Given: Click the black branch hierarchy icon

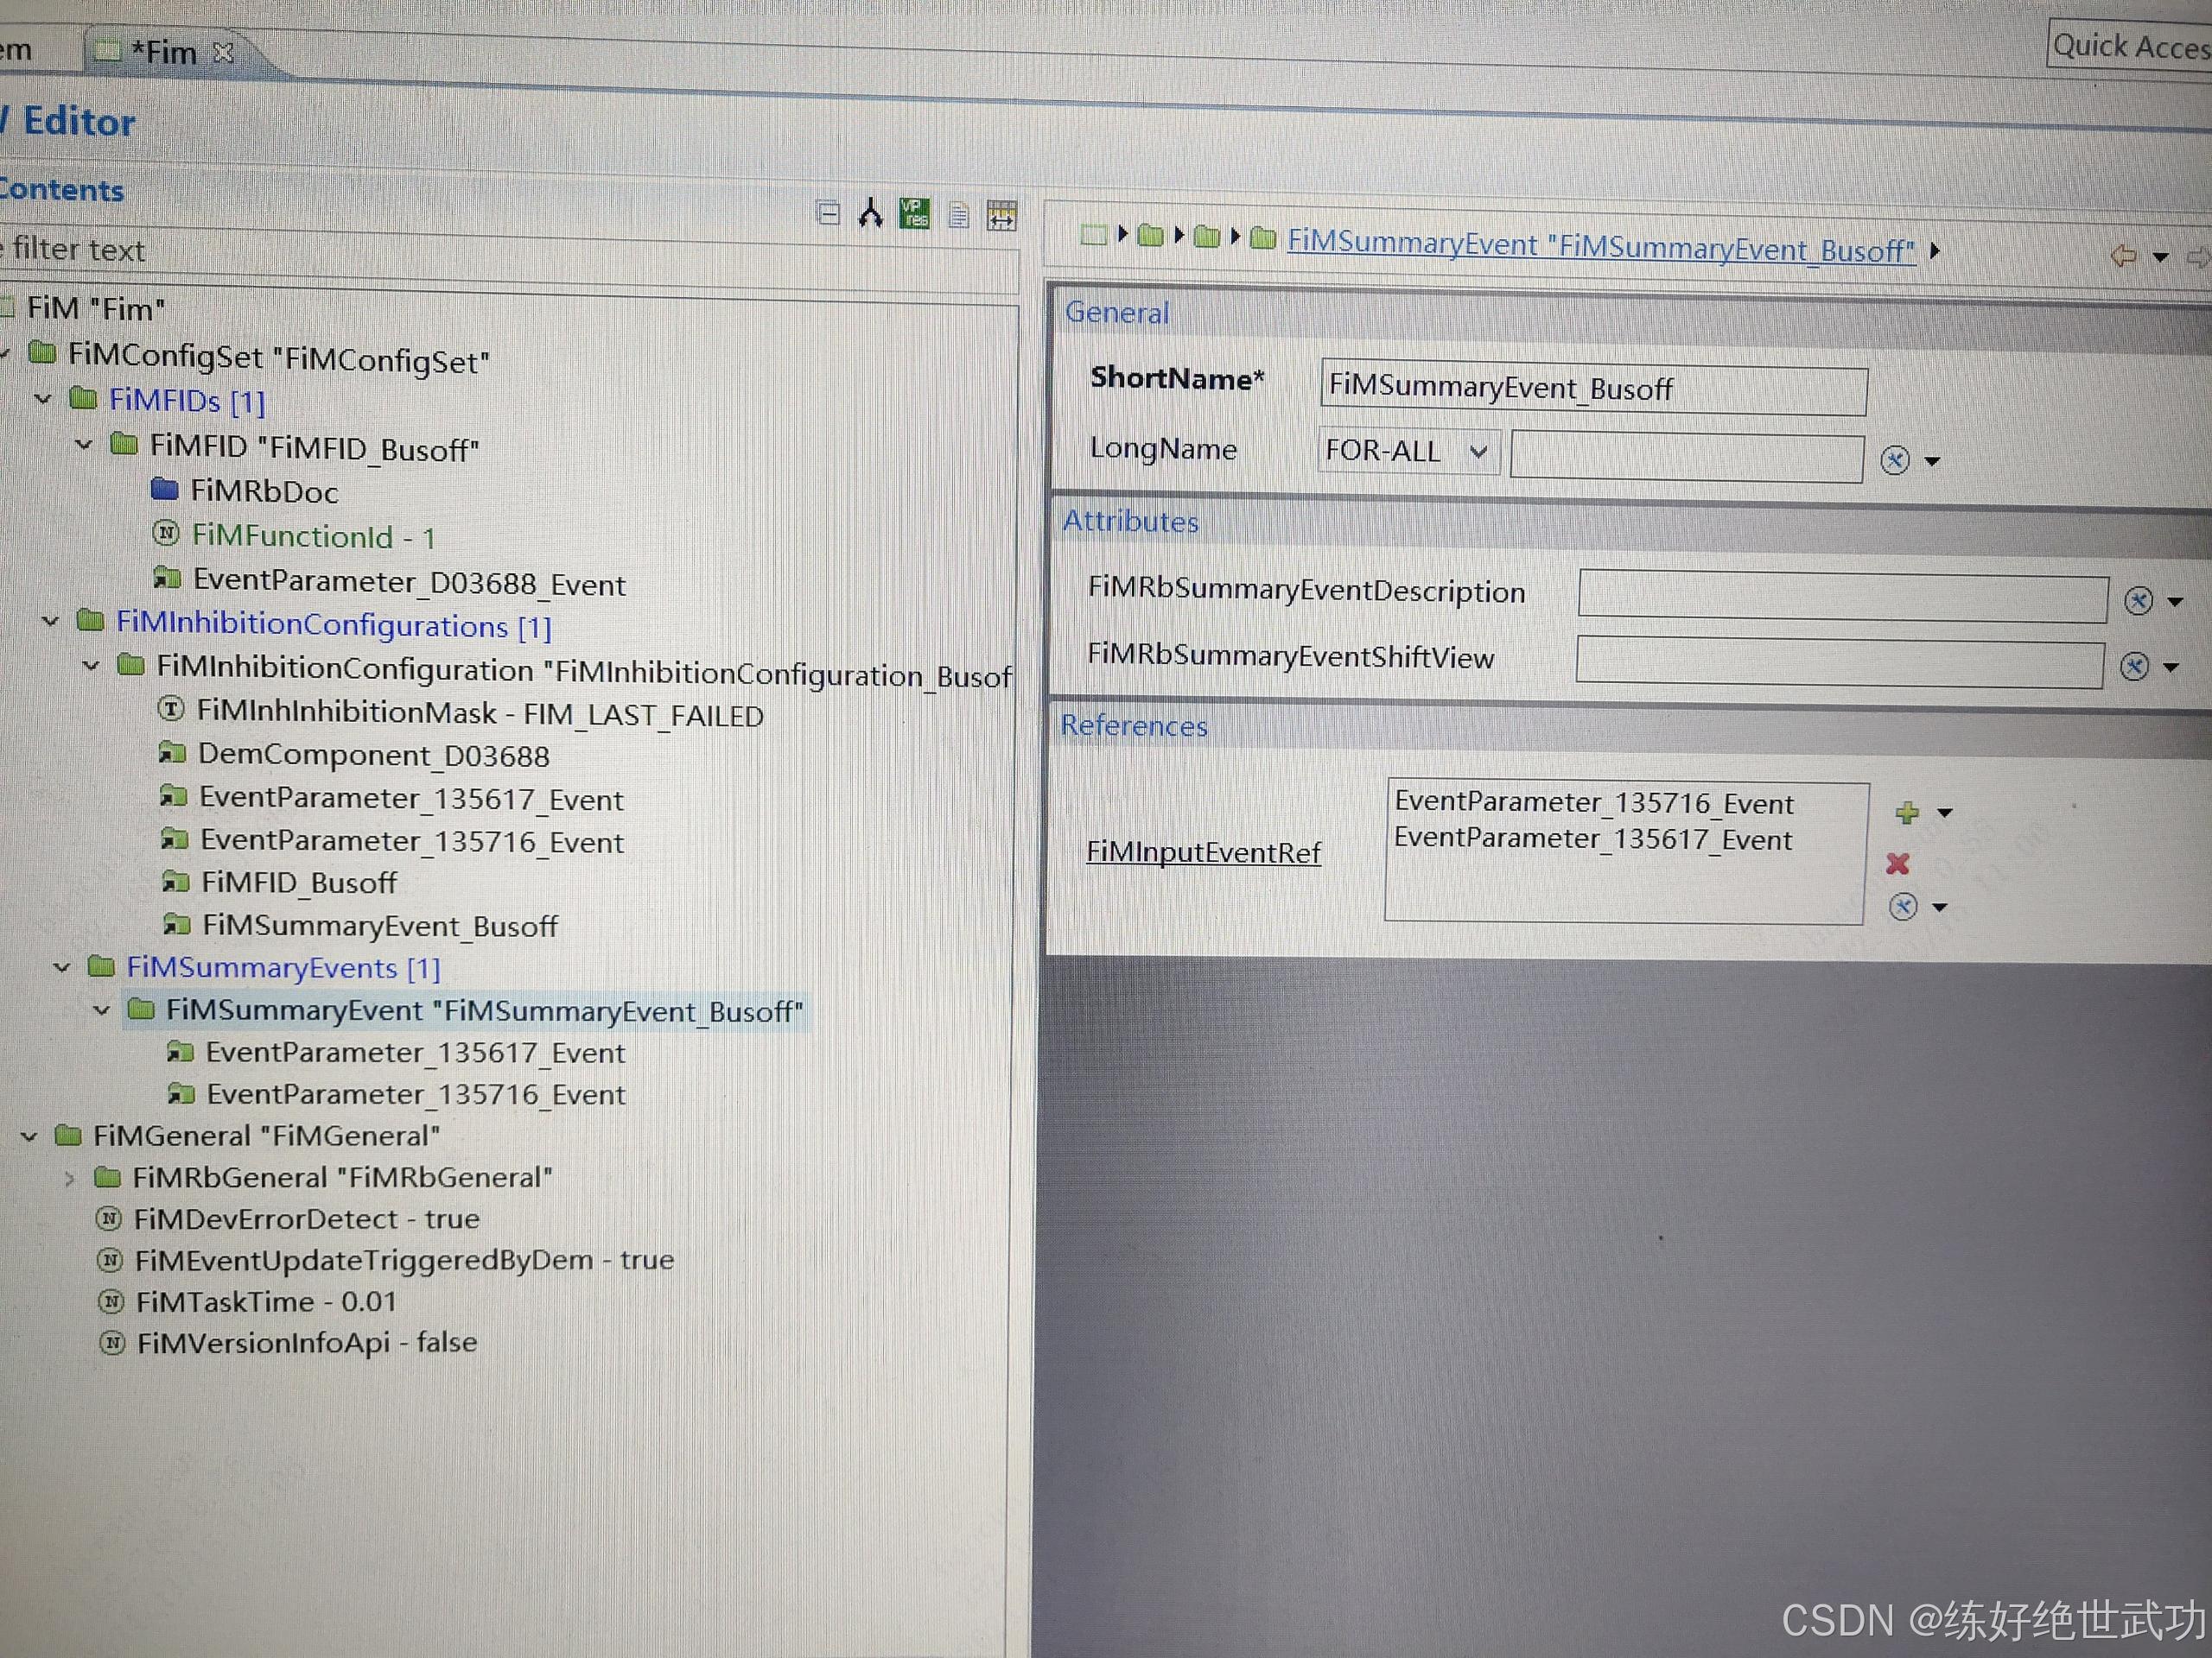Looking at the screenshot, I should tap(871, 214).
